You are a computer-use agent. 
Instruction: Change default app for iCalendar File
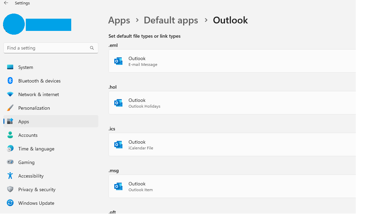pos(232,144)
